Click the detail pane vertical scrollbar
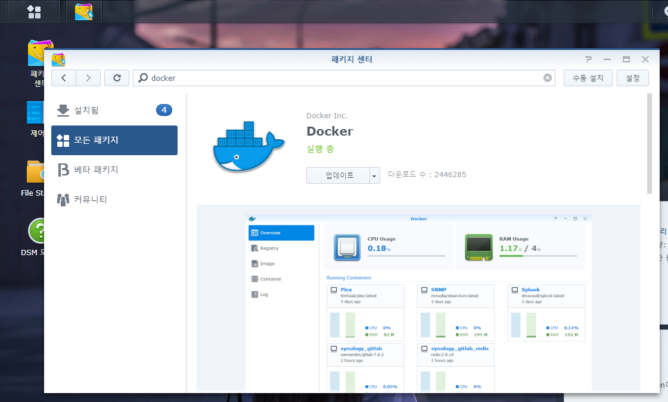This screenshot has height=402, width=668. pos(650,144)
